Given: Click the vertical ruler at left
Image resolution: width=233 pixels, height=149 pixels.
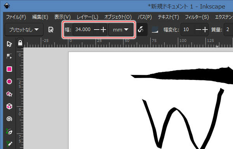Looking at the screenshot, I should [20, 98].
